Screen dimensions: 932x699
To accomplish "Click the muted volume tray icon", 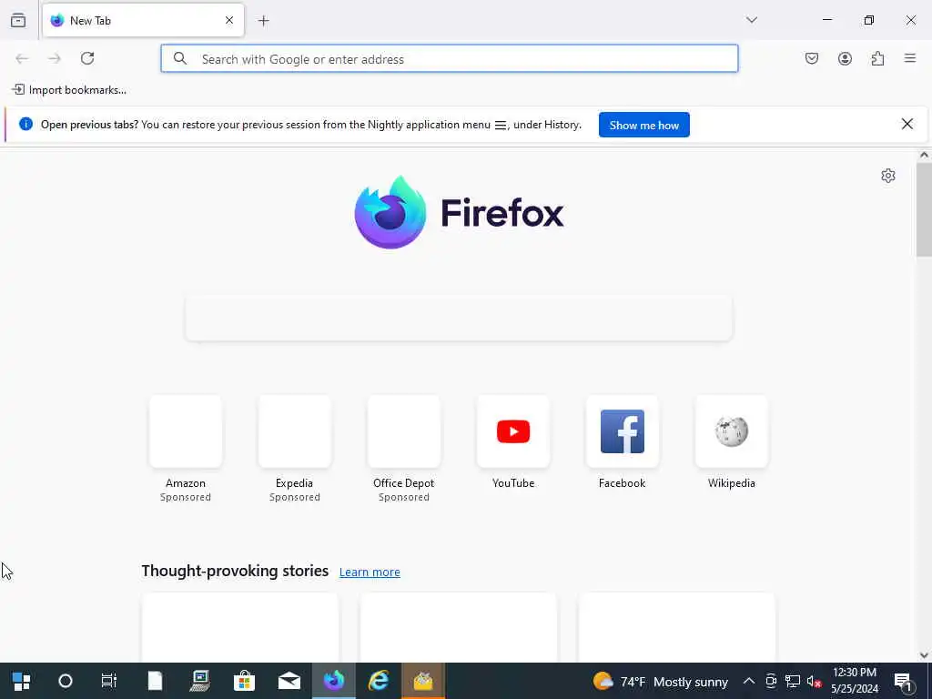I will pyautogui.click(x=814, y=681).
